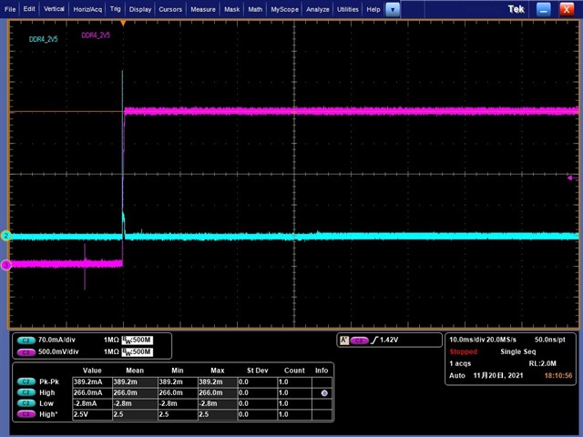Click the orange trigger position marker
This screenshot has width=583, height=437.
click(x=123, y=24)
